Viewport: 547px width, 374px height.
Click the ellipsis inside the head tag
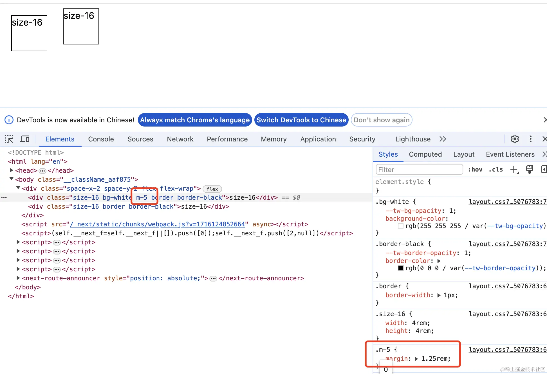coord(42,171)
